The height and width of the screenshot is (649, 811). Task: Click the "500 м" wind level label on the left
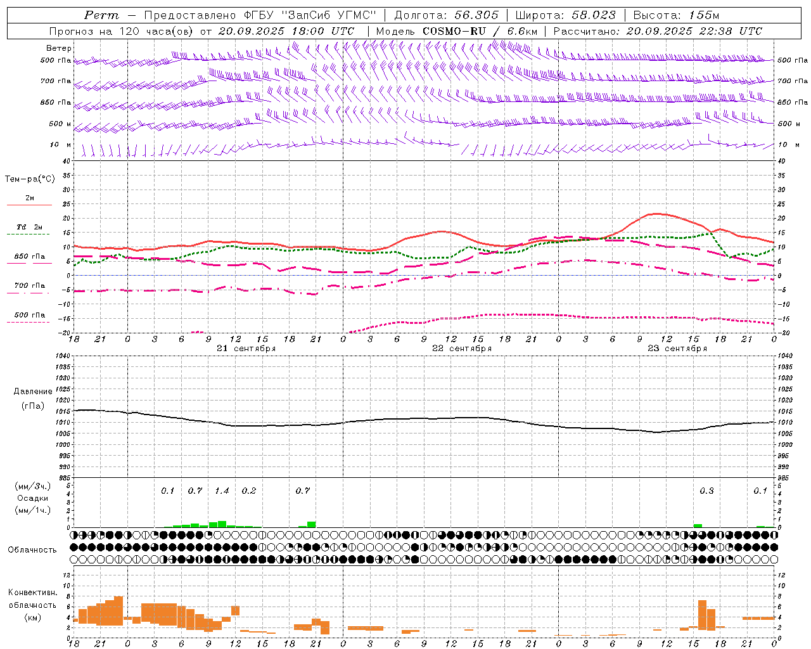(60, 124)
